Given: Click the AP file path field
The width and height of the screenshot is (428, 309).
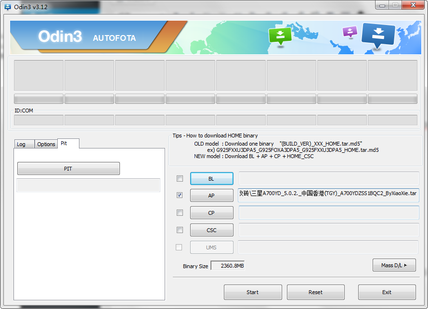Looking at the screenshot, I should tap(328, 195).
